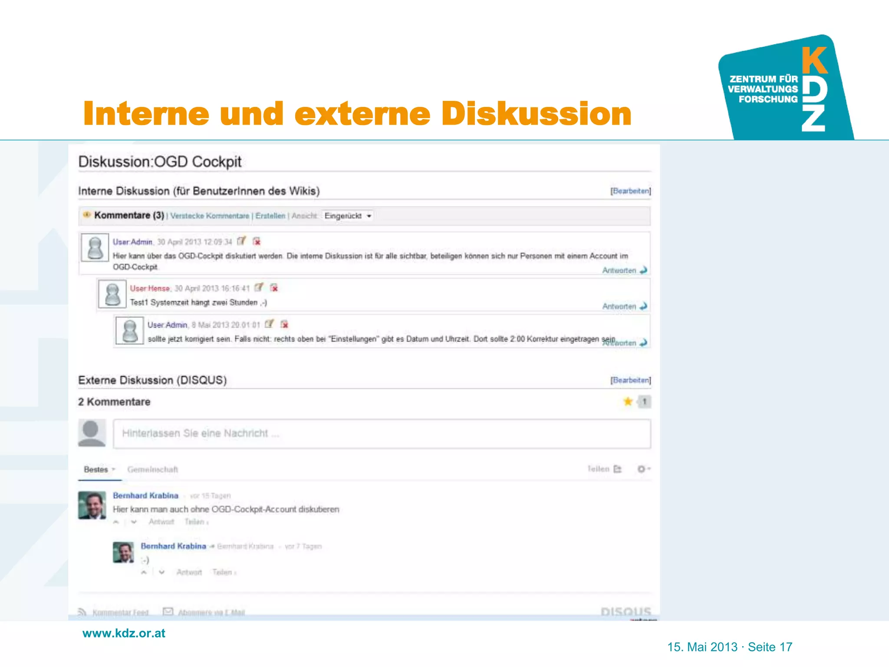This screenshot has width=889, height=667.
Task: Upvote the 'Hier kann man auch' comment
Action: (116, 522)
